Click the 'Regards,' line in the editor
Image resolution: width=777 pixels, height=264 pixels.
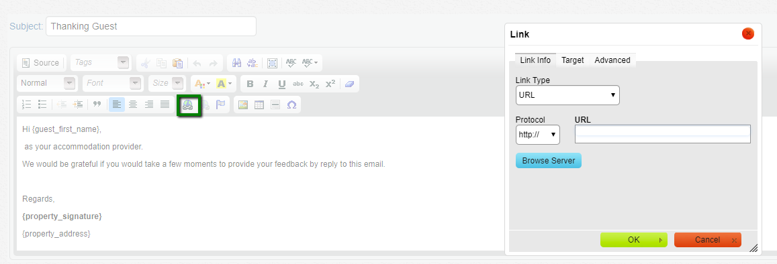pos(38,199)
